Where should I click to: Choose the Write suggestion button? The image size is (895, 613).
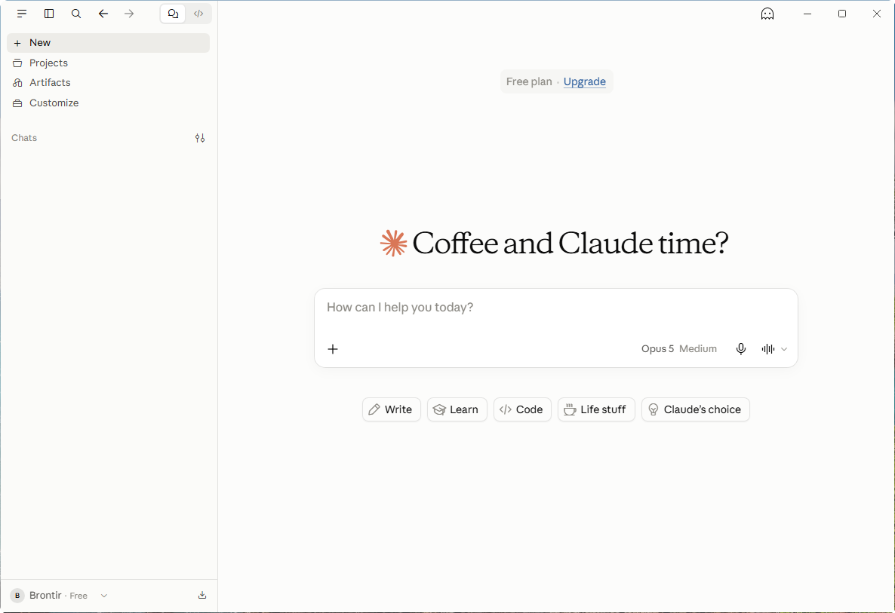[392, 409]
